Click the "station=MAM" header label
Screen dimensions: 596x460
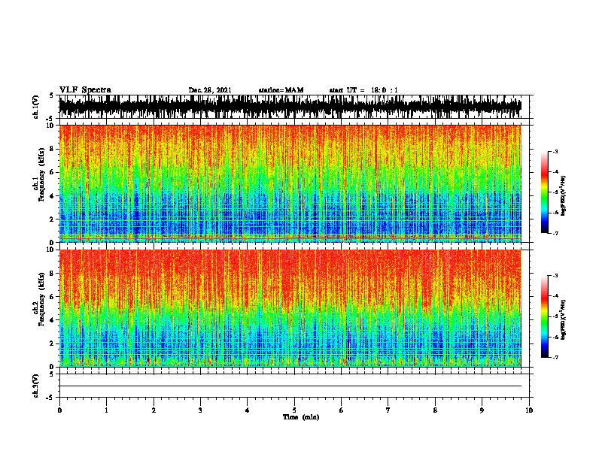281,90
